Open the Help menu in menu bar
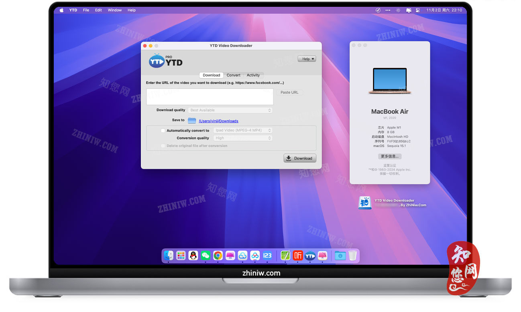Screen dimensions: 521x312 (x=132, y=10)
